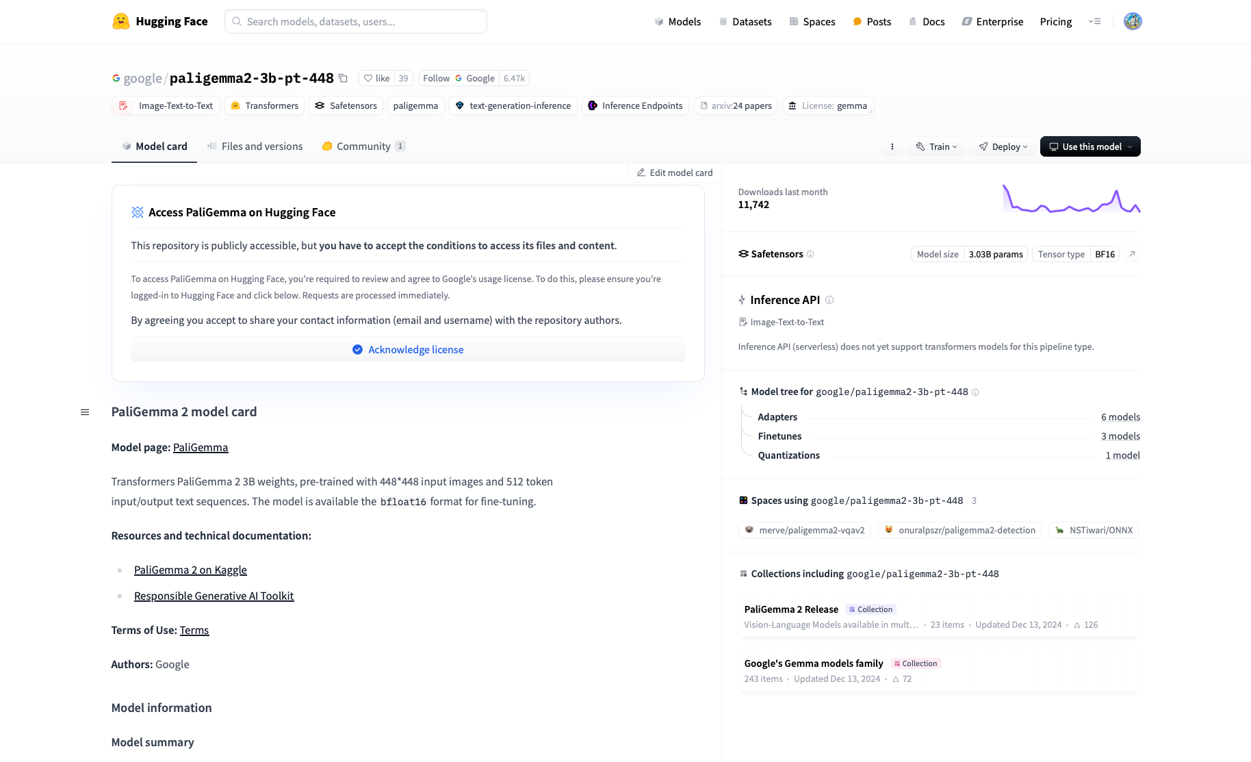Open the user profile avatar
The image size is (1251, 762).
[x=1133, y=21]
